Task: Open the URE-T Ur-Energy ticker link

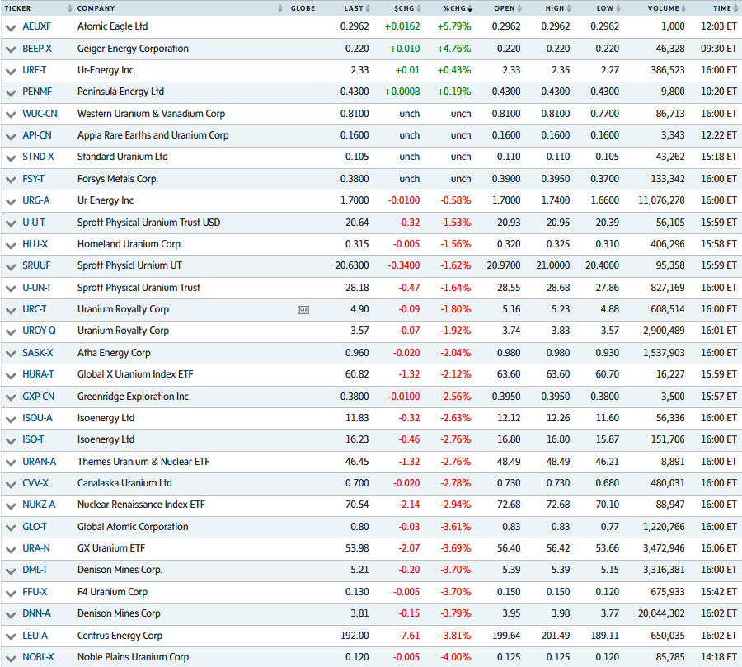Action: pyautogui.click(x=35, y=70)
